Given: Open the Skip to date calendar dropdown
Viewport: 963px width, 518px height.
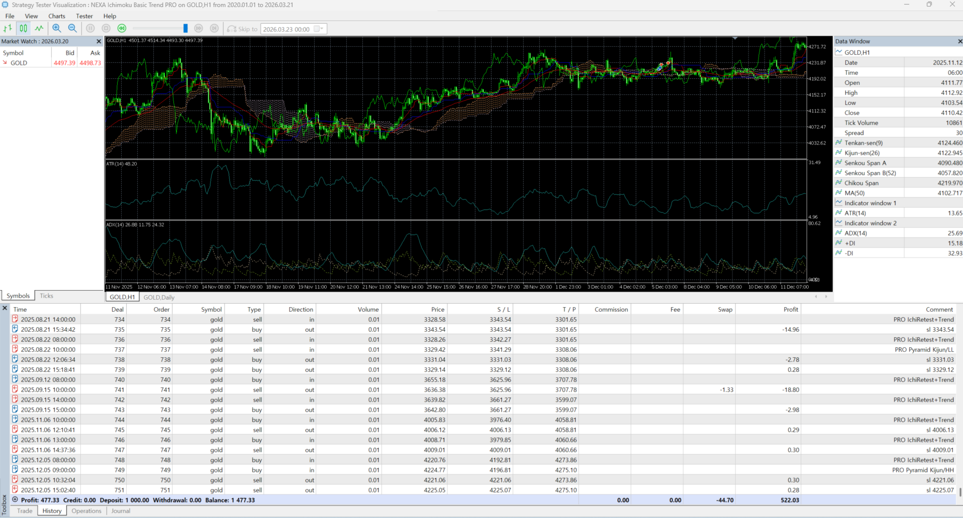Looking at the screenshot, I should [x=320, y=29].
